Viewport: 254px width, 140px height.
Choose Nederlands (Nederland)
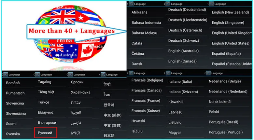[228, 91]
